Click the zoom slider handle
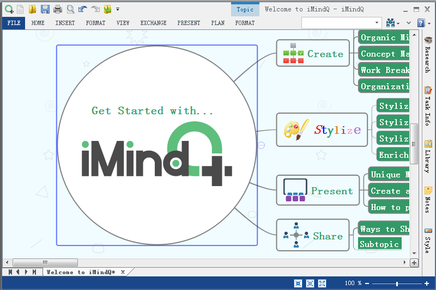The height and width of the screenshot is (290, 436). tap(397, 283)
